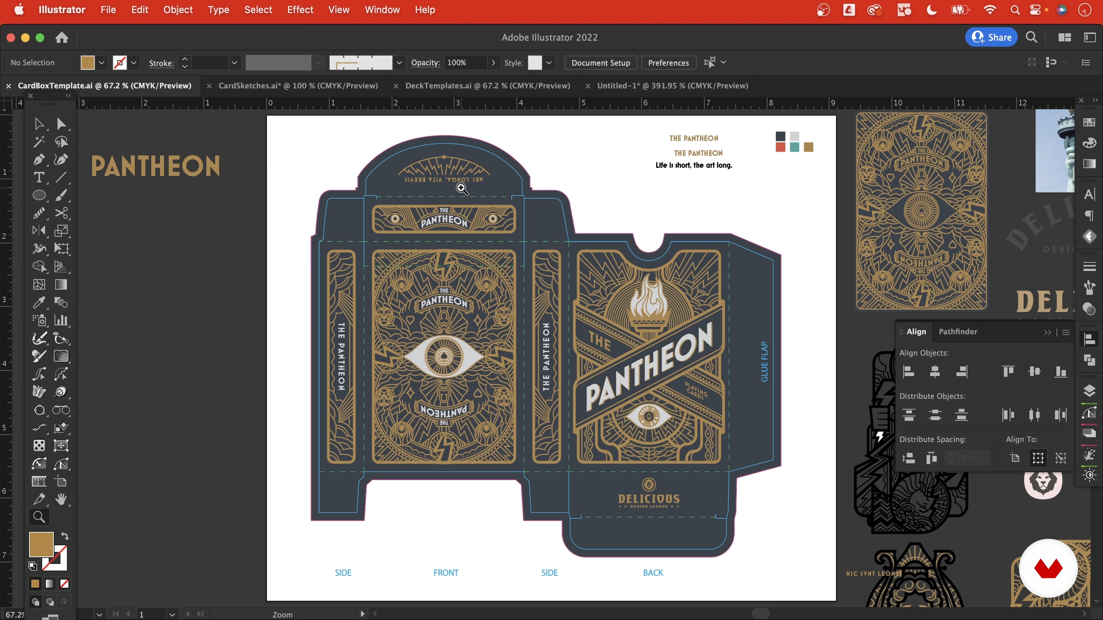
Task: Pick the Magic Wand tool
Action: click(39, 142)
